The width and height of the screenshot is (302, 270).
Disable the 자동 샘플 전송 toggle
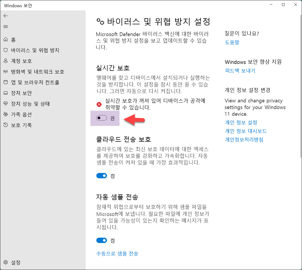pos(102,241)
